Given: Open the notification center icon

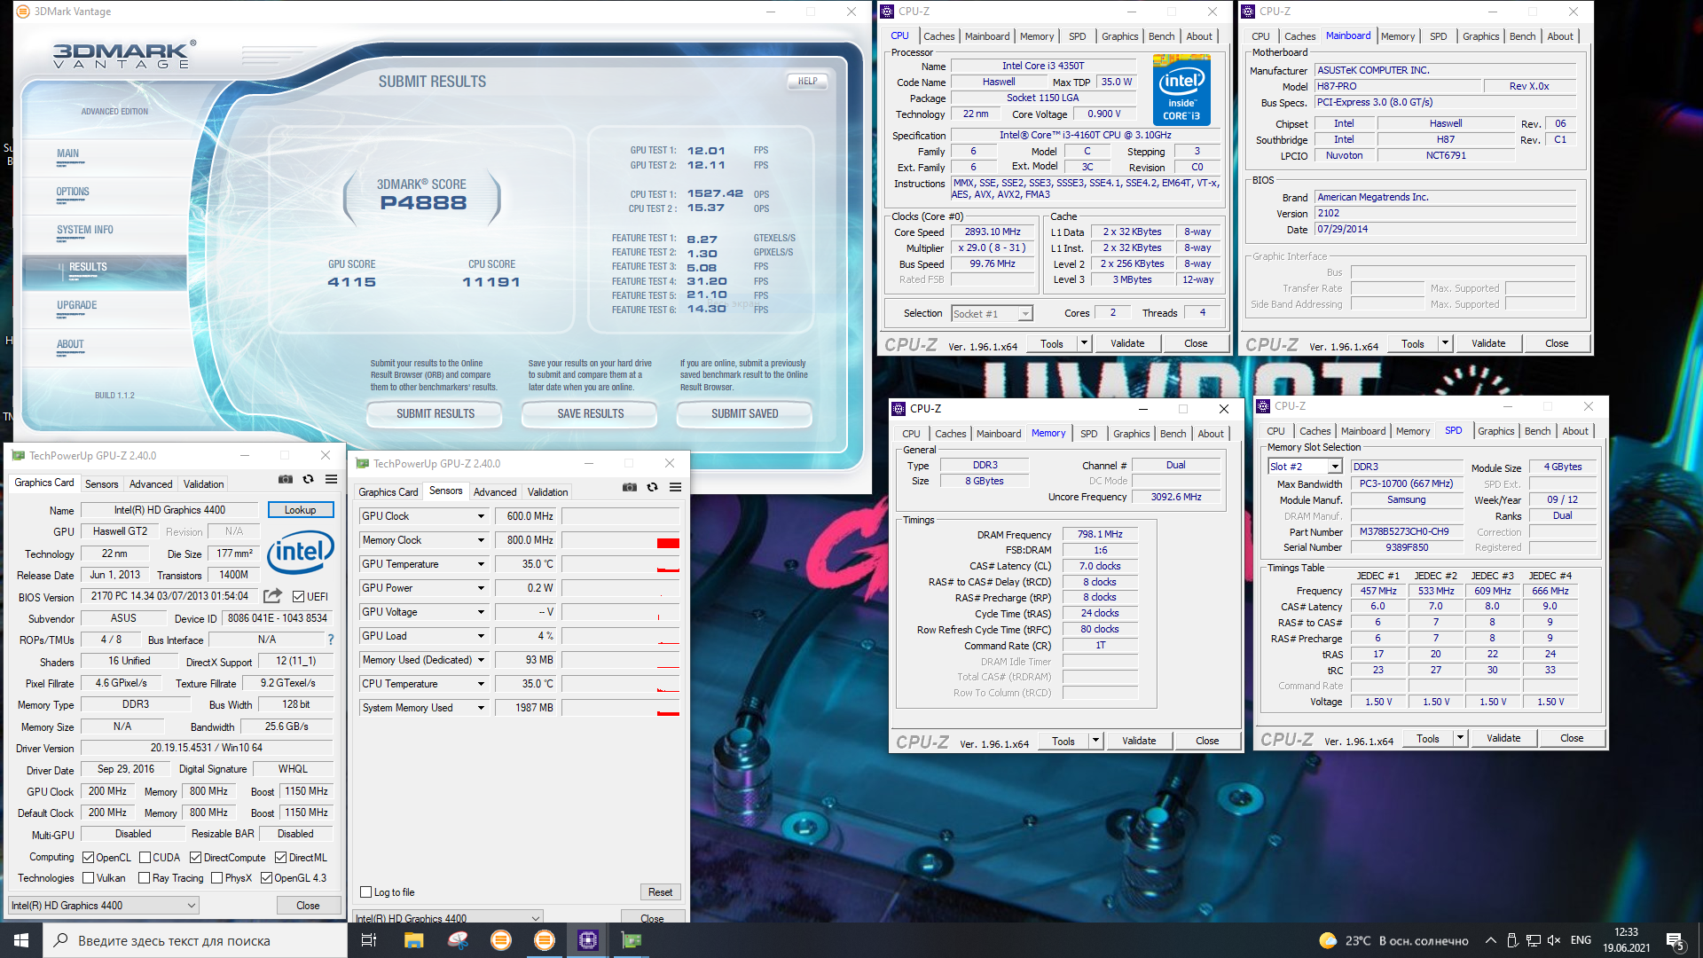Looking at the screenshot, I should click(1675, 940).
